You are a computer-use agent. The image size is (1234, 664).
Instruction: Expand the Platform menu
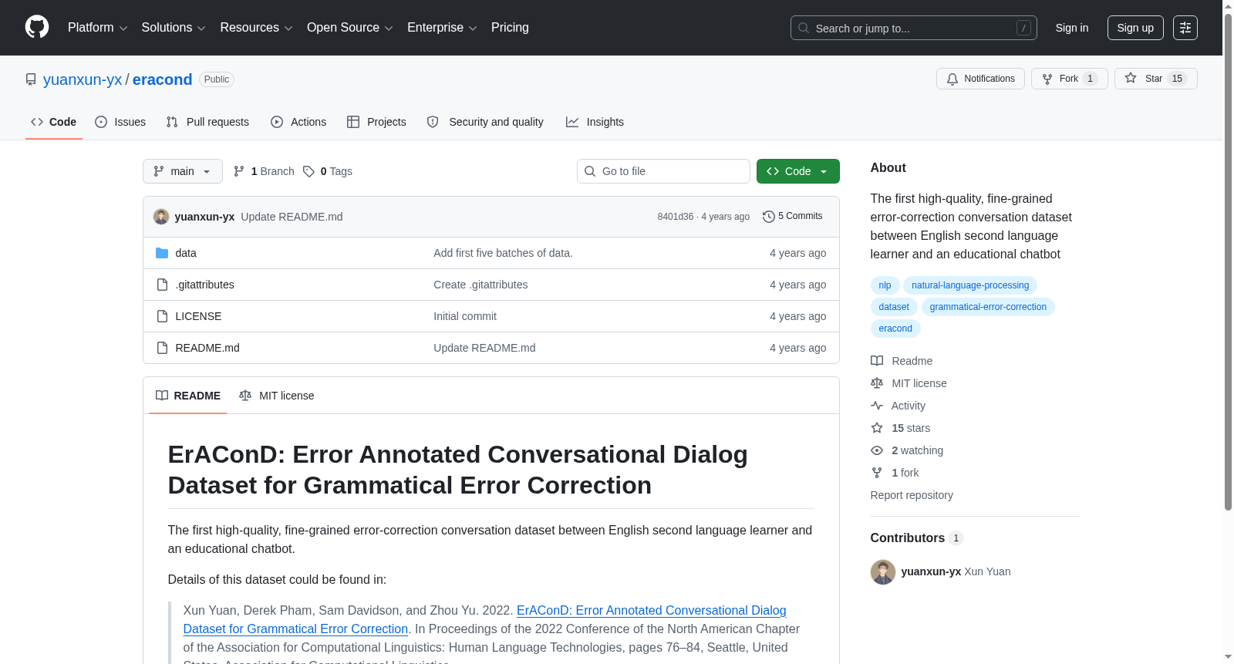point(98,28)
